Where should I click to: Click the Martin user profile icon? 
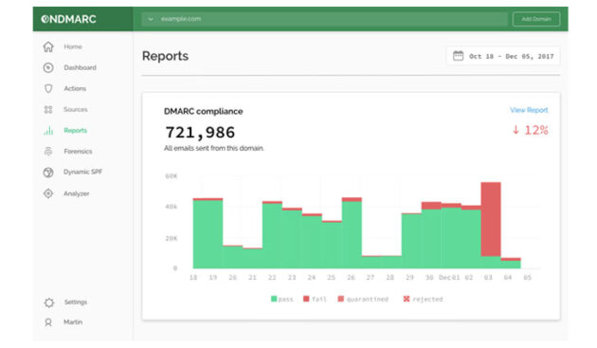tap(48, 322)
